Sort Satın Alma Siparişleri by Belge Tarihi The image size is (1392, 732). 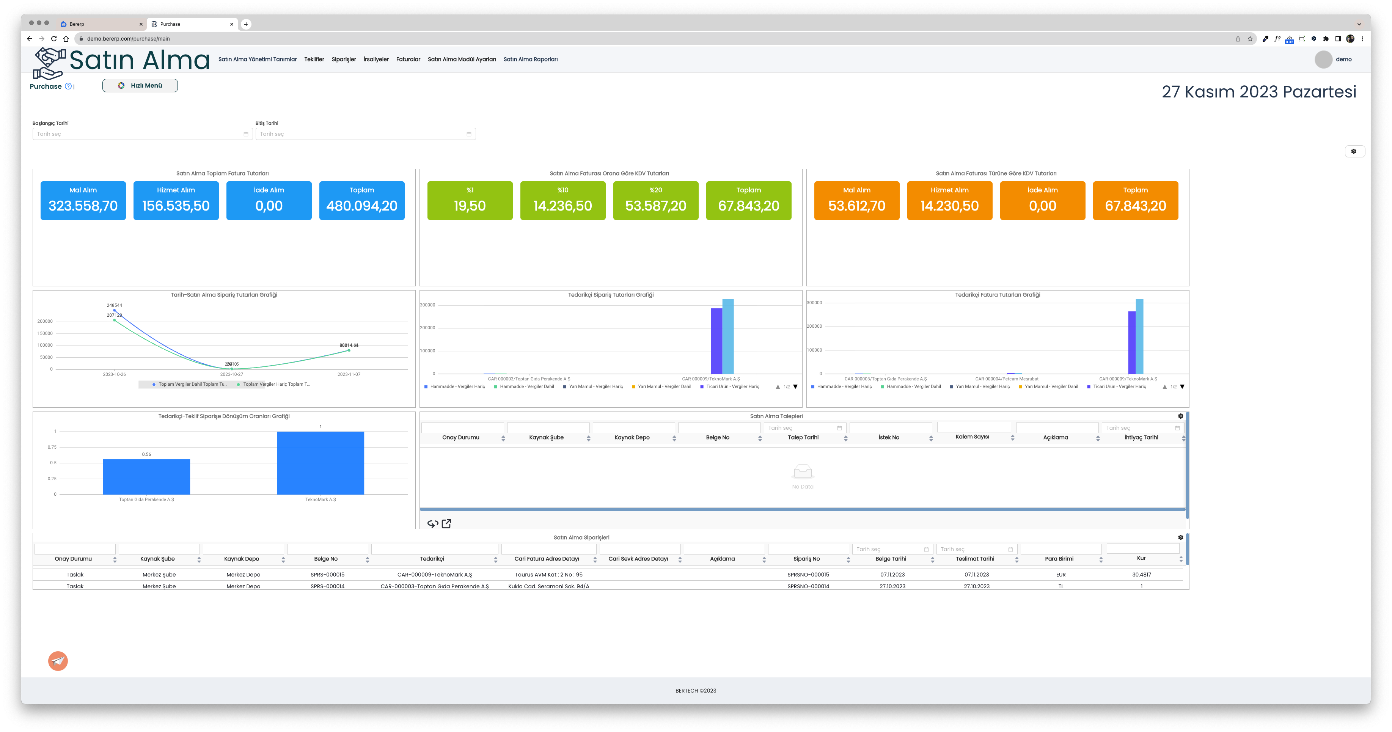933,560
